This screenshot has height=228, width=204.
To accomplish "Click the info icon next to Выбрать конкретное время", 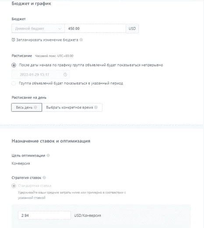I will coord(96,107).
